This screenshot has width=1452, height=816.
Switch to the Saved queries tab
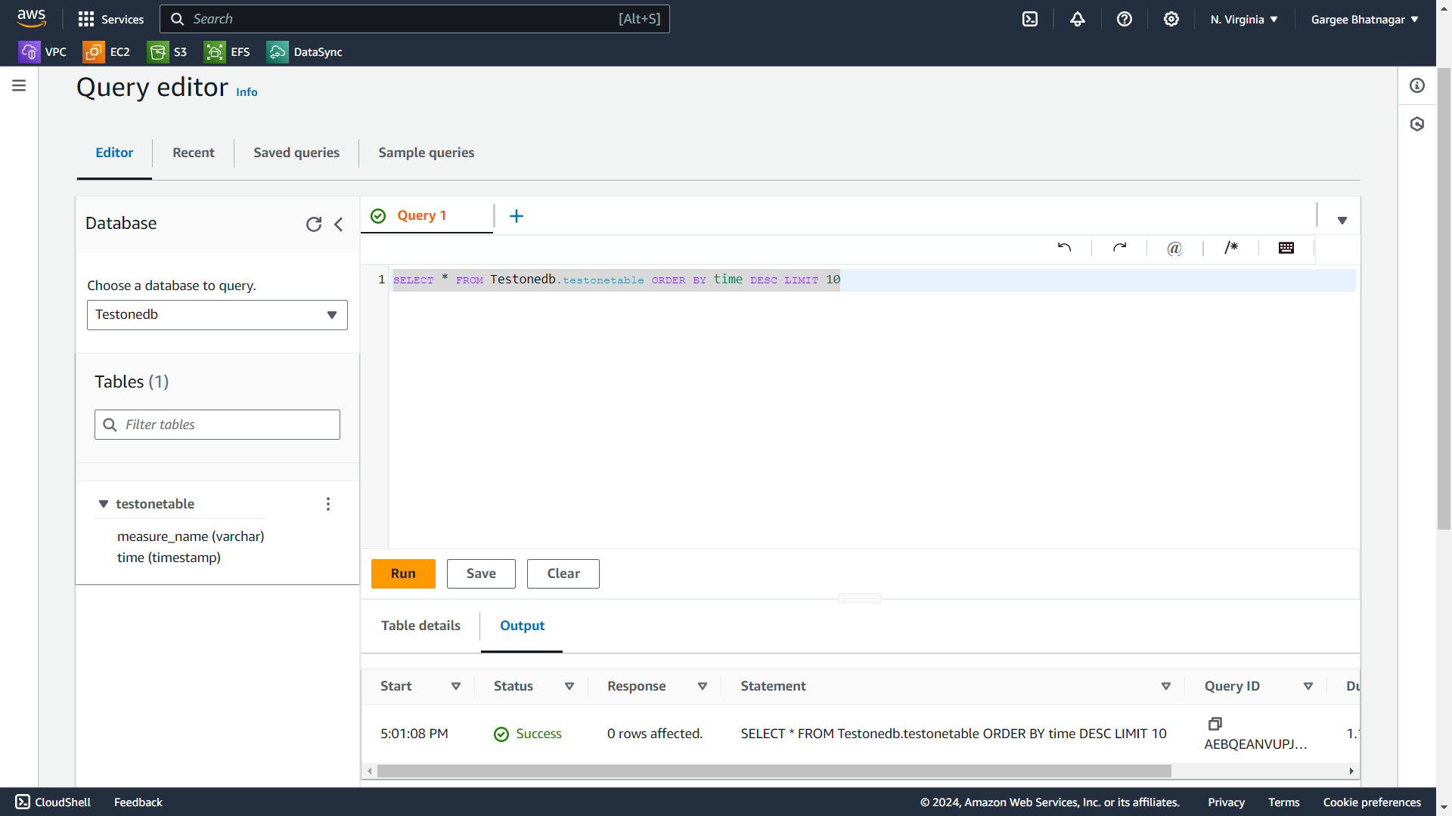[x=296, y=153]
